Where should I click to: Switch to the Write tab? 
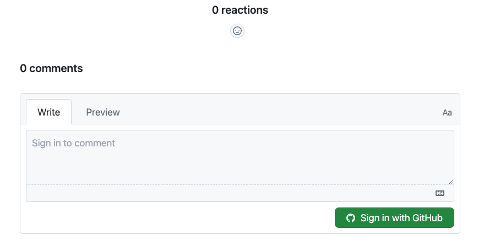(x=48, y=112)
